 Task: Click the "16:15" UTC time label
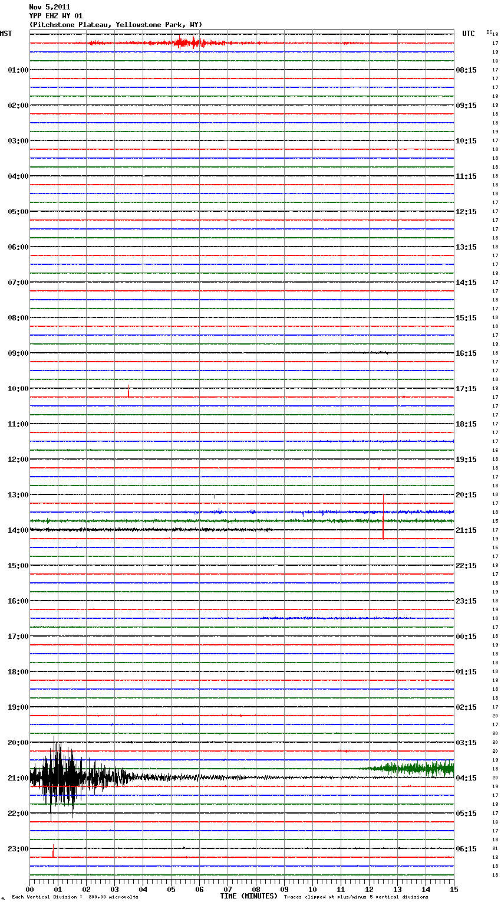tap(466, 353)
